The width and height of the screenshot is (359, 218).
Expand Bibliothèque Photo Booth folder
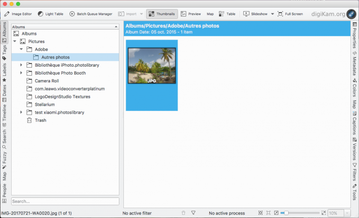(21, 73)
